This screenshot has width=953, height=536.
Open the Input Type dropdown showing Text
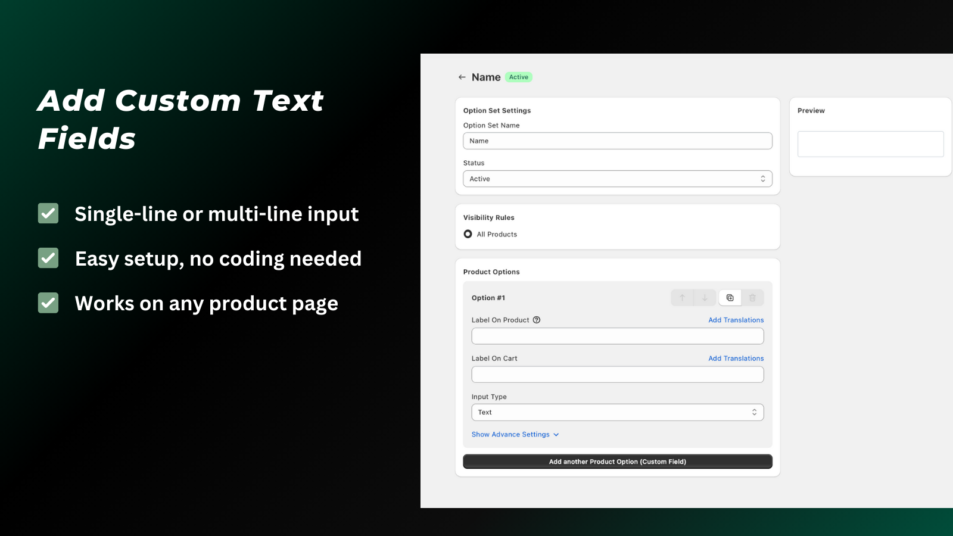click(x=617, y=412)
